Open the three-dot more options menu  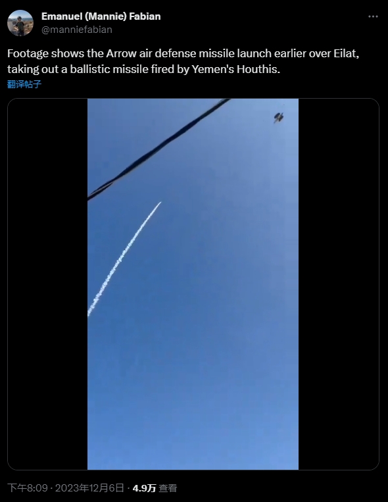click(x=373, y=16)
